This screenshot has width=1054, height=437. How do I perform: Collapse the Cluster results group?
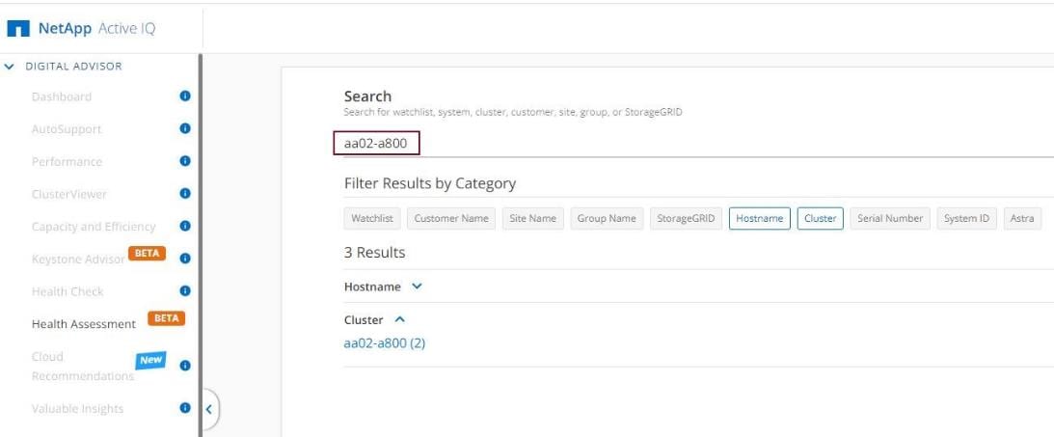click(x=399, y=320)
